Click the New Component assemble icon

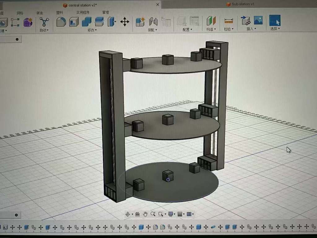(x=140, y=22)
